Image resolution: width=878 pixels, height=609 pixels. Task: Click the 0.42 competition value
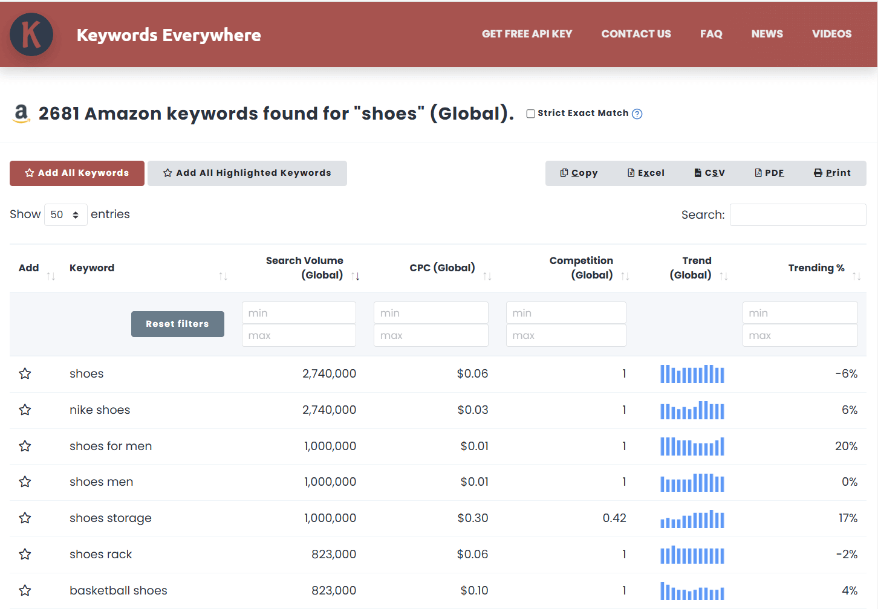[614, 518]
